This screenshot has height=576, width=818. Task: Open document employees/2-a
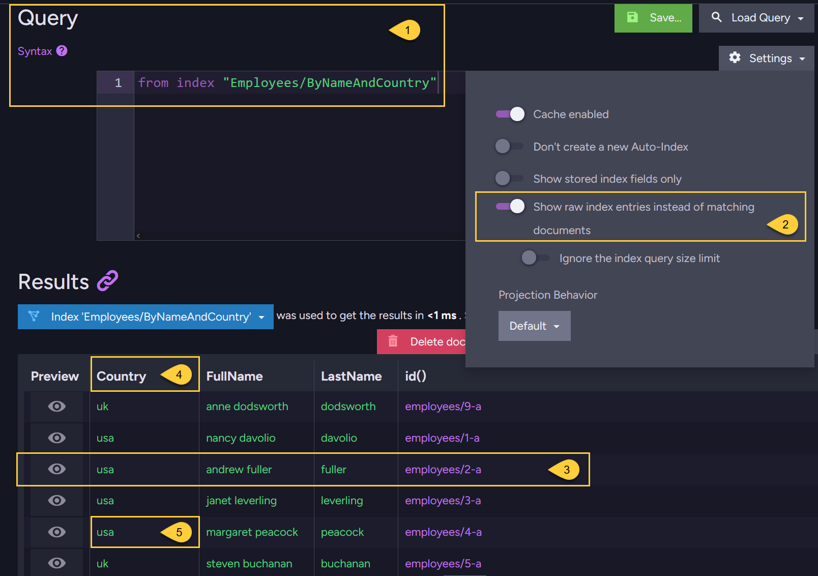(443, 469)
